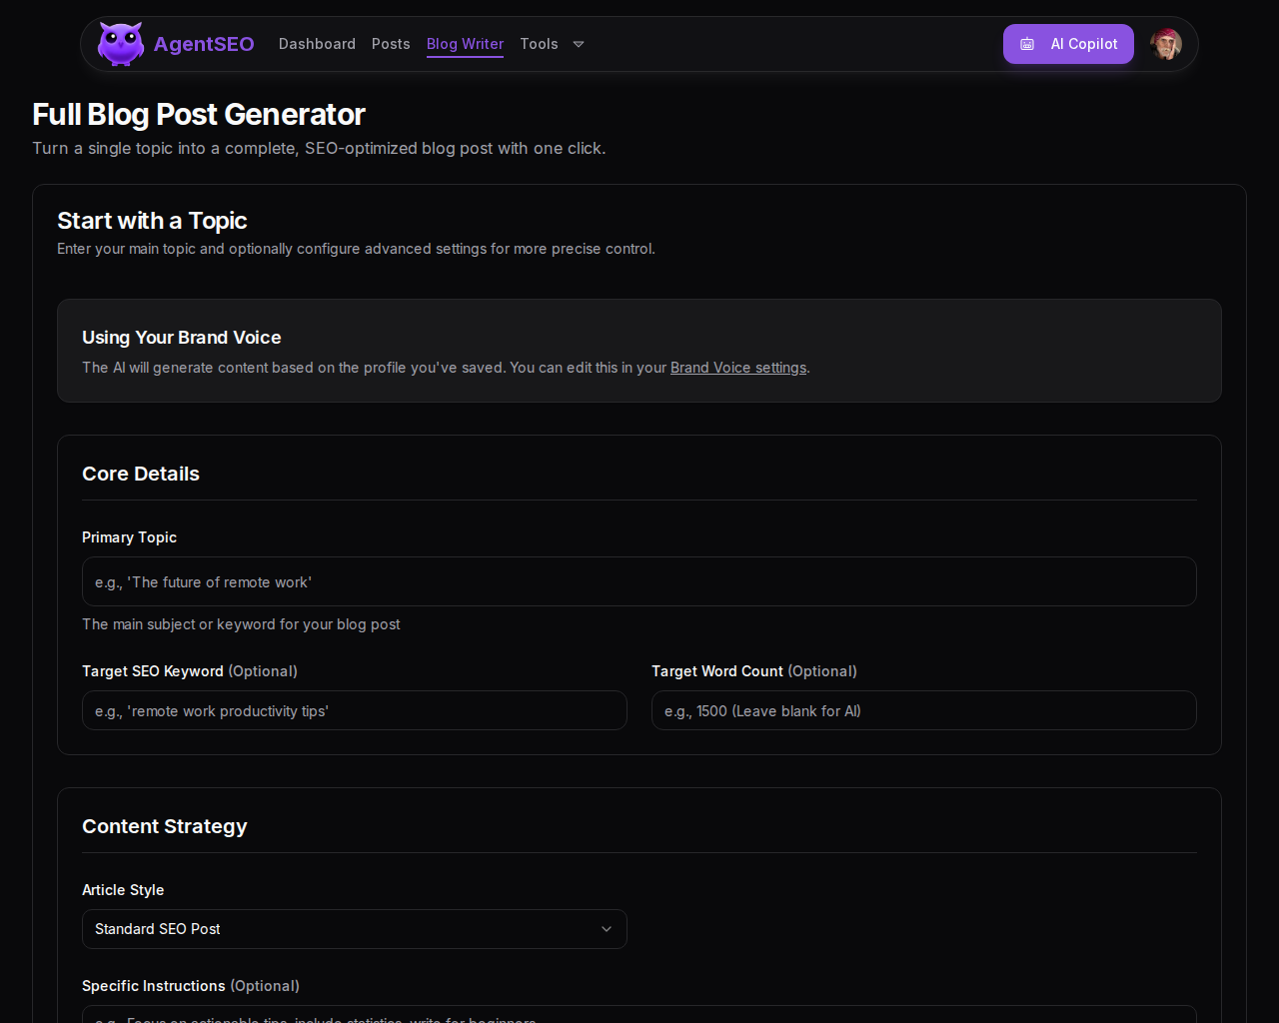The width and height of the screenshot is (1279, 1023).
Task: Click the purple owl logo icon
Action: pyautogui.click(x=121, y=44)
